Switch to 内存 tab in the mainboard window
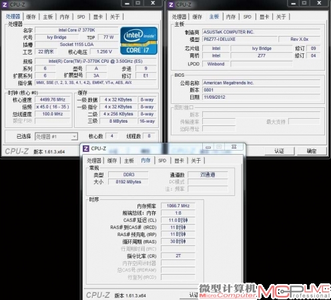This screenshot has height=300, width=331. [x=231, y=17]
